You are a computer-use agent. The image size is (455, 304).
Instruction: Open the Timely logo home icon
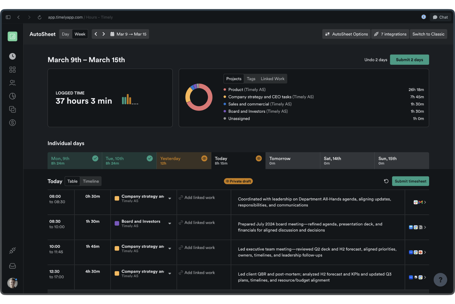pyautogui.click(x=12, y=36)
